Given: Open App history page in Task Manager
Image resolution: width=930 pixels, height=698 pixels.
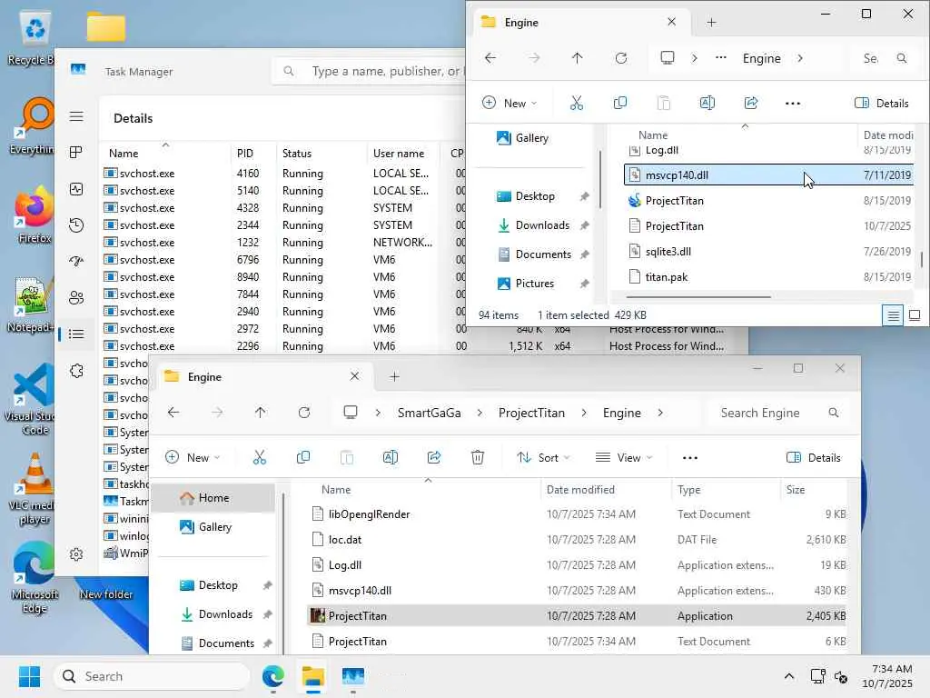Looking at the screenshot, I should (76, 225).
